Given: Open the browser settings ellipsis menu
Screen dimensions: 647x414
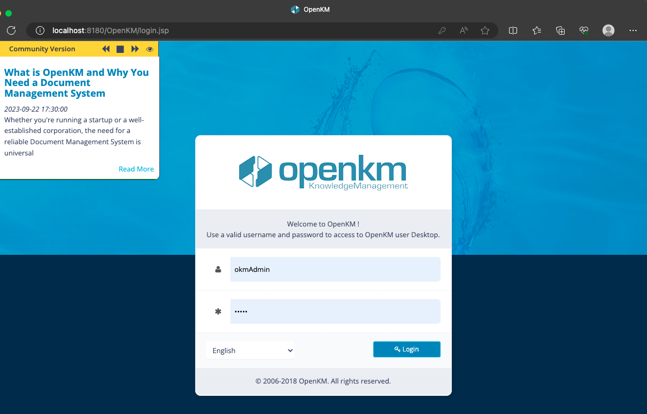Looking at the screenshot, I should tap(633, 30).
